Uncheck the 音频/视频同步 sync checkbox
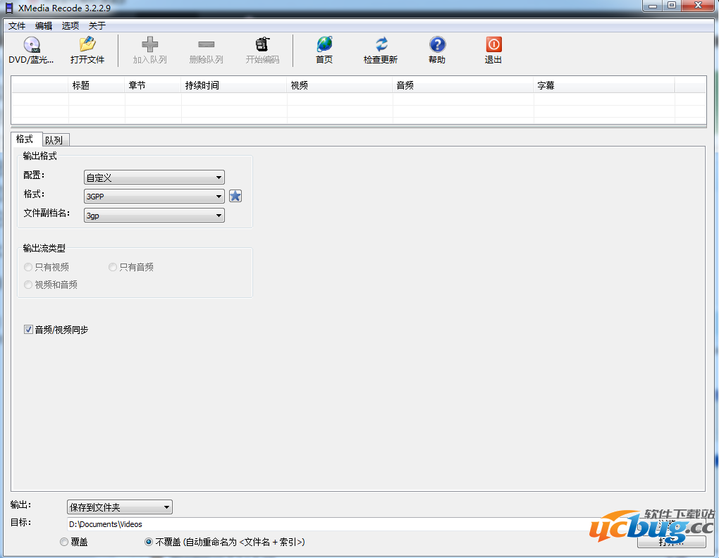Viewport: 719px width, 558px height. 28,329
